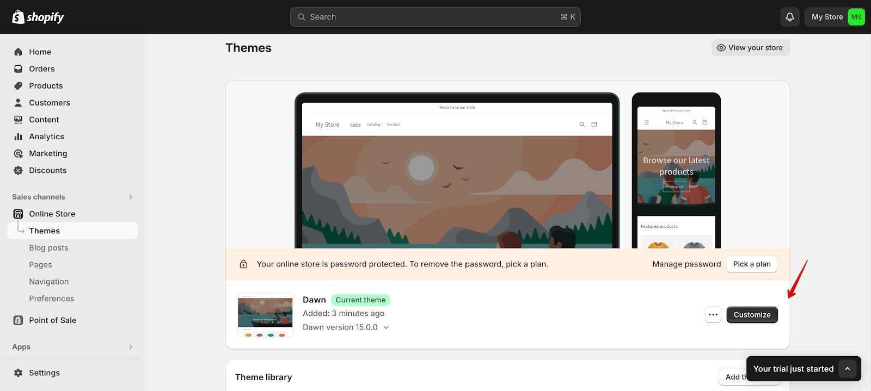Screen dimensions: 871x391
Task: Click the Analytics bar chart icon
Action: (x=18, y=136)
